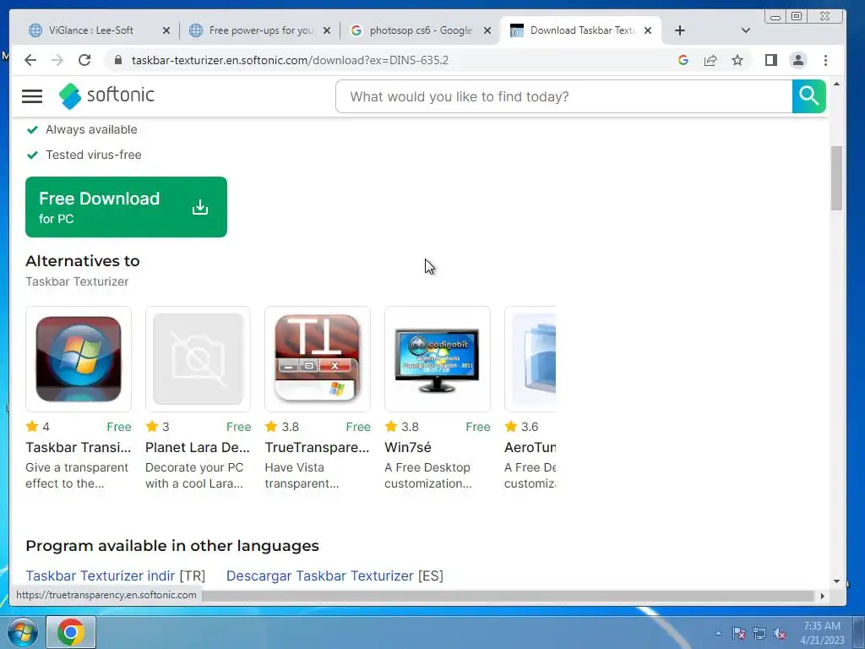Close the photosop cs6 Google tab

487,30
